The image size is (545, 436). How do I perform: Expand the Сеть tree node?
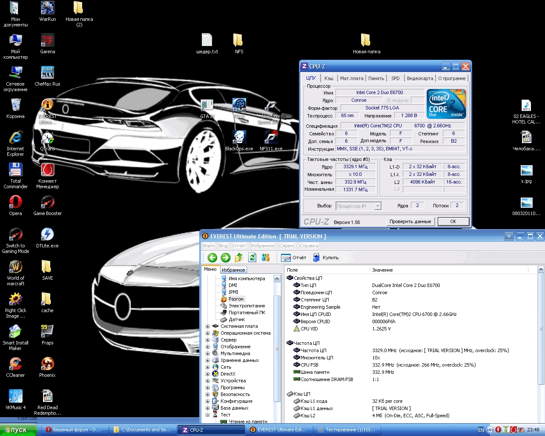pos(207,367)
